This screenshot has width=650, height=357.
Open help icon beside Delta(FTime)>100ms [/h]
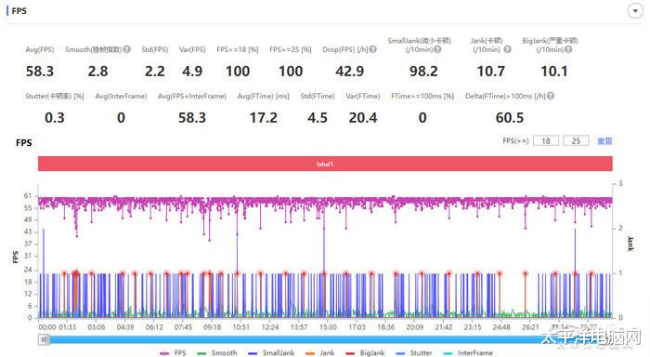coord(550,96)
